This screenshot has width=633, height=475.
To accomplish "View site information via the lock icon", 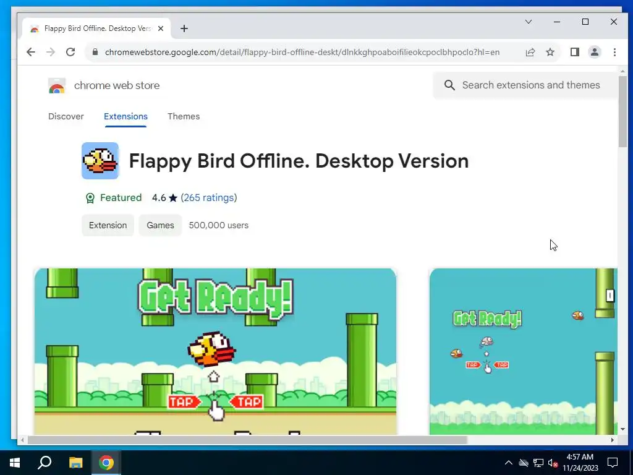I will tap(95, 52).
